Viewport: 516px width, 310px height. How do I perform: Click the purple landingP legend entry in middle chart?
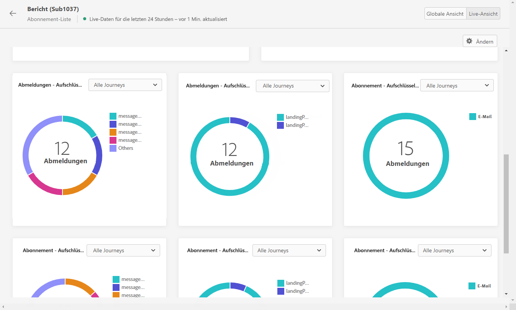tap(293, 125)
